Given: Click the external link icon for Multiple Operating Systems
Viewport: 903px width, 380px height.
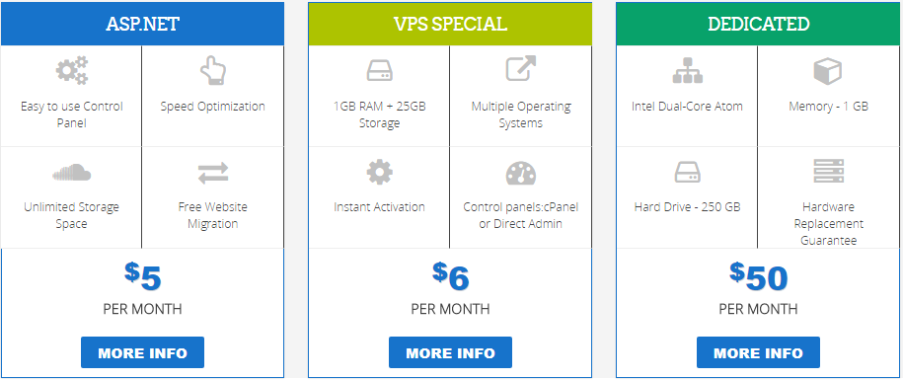Looking at the screenshot, I should pos(521,68).
